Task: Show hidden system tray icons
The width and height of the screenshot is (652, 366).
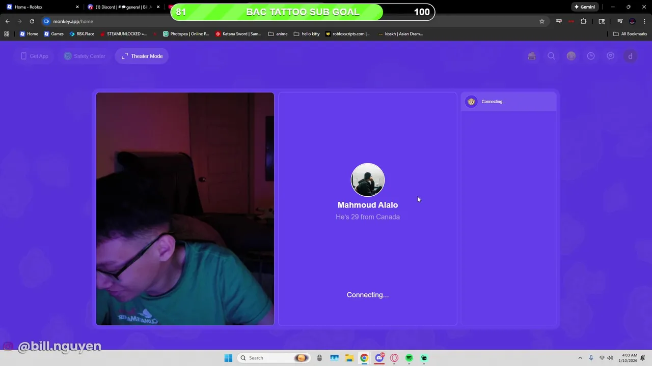Action: tap(580, 358)
